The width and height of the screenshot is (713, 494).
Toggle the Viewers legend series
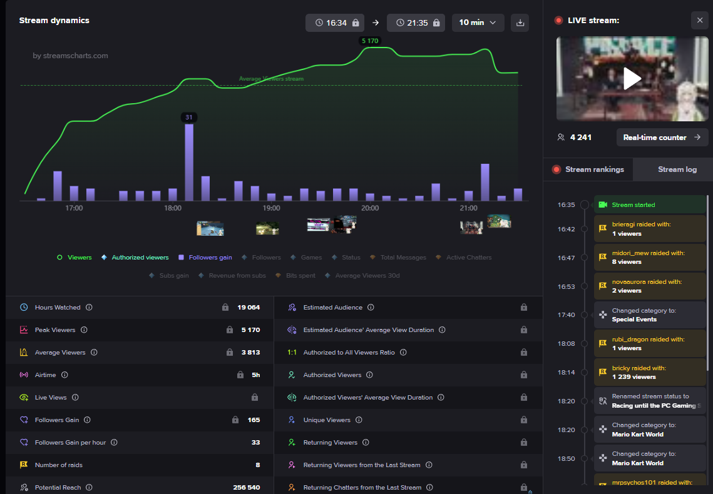click(x=74, y=258)
